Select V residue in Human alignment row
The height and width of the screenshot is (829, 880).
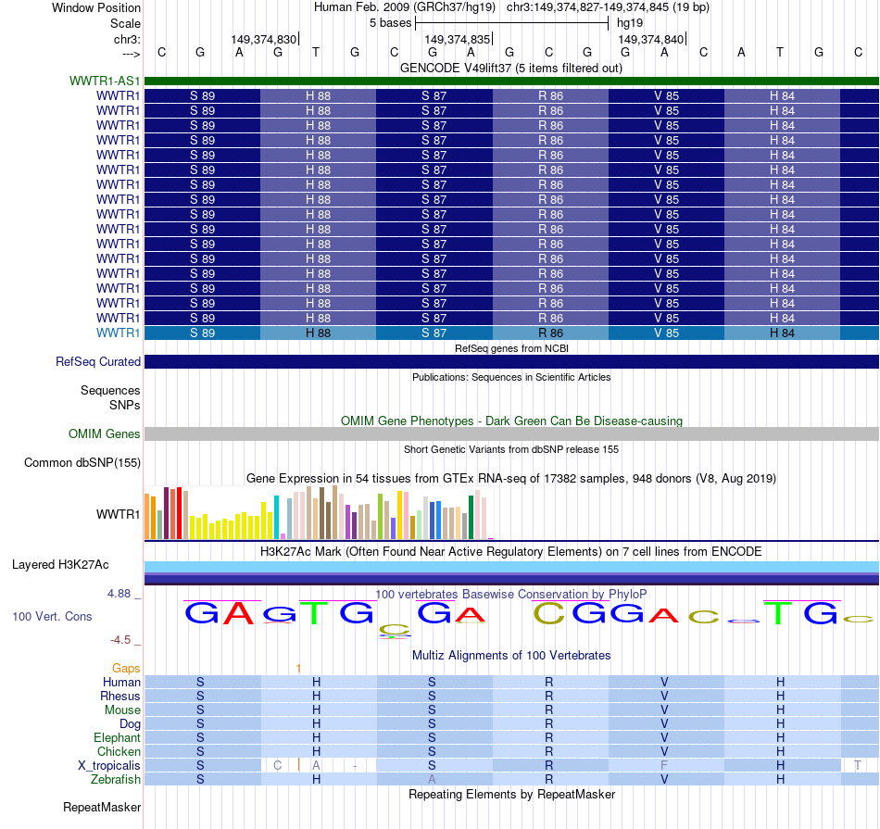(x=664, y=682)
